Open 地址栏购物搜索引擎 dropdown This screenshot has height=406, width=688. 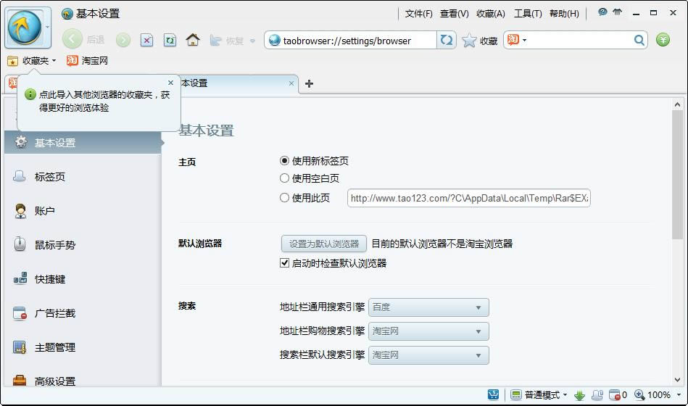[x=428, y=331]
